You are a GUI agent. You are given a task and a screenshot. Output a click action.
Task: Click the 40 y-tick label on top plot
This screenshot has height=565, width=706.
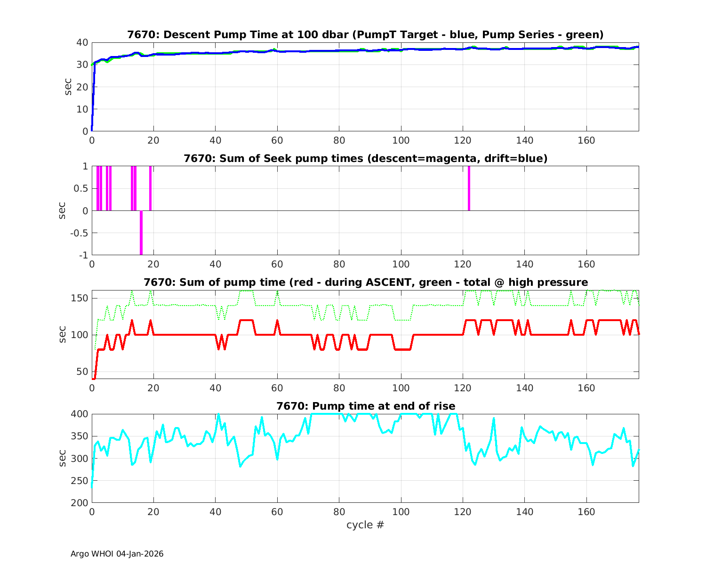pyautogui.click(x=82, y=42)
